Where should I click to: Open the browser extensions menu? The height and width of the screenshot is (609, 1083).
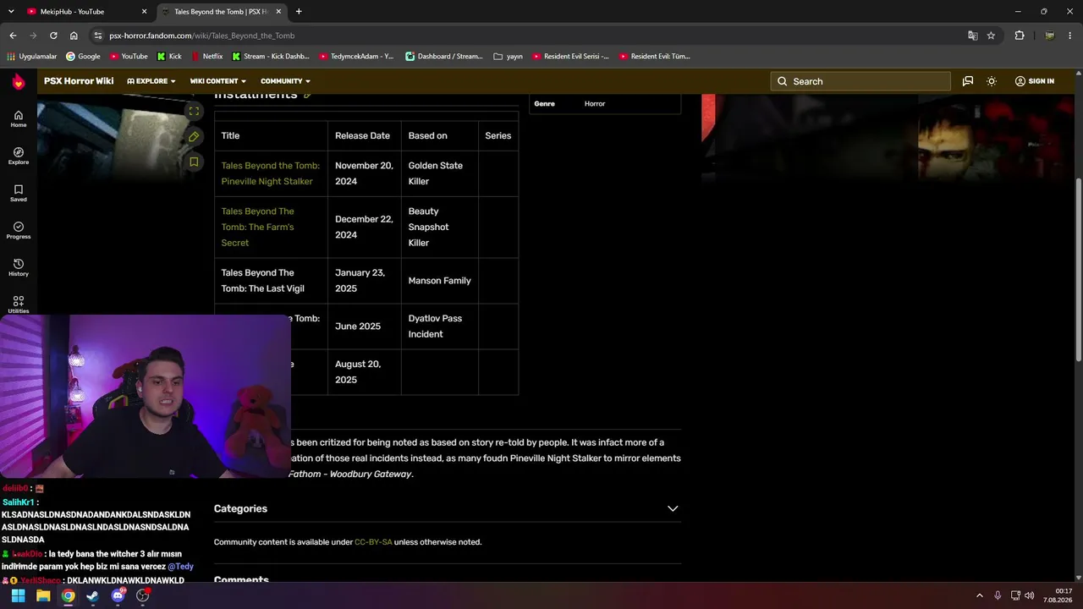point(1020,36)
